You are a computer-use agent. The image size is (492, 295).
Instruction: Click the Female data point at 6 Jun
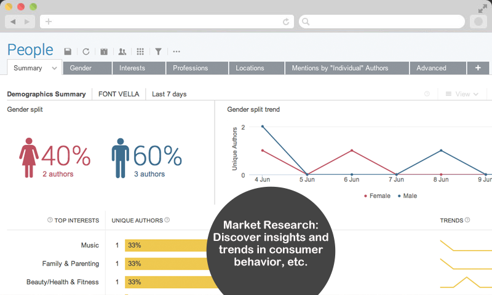pos(352,151)
